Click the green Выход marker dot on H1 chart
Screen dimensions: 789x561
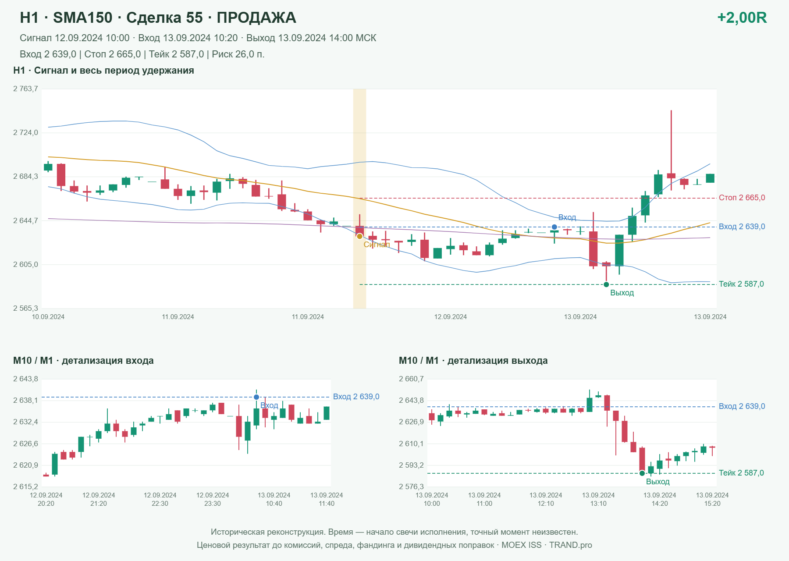pyautogui.click(x=606, y=284)
